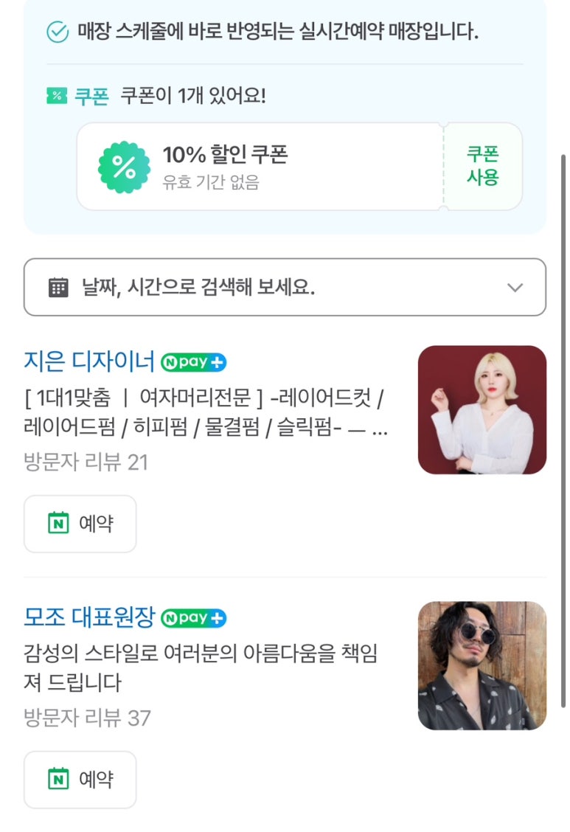This screenshot has width=570, height=832.
Task: Open the 날짜, 시간으로 검색해 보세요 selector
Action: pyautogui.click(x=285, y=288)
